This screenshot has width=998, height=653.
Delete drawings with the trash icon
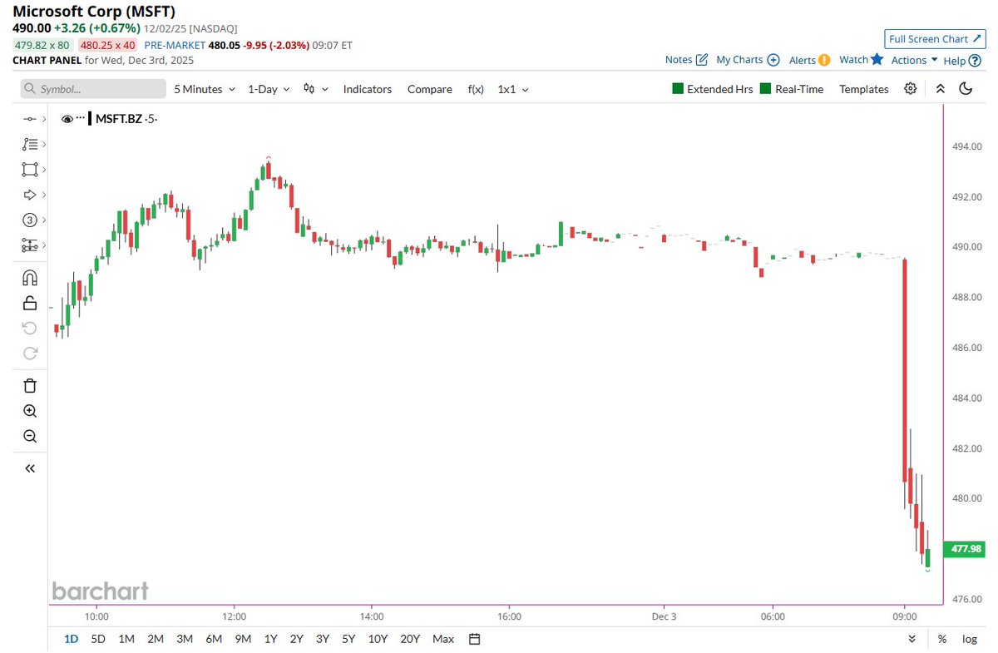[30, 385]
